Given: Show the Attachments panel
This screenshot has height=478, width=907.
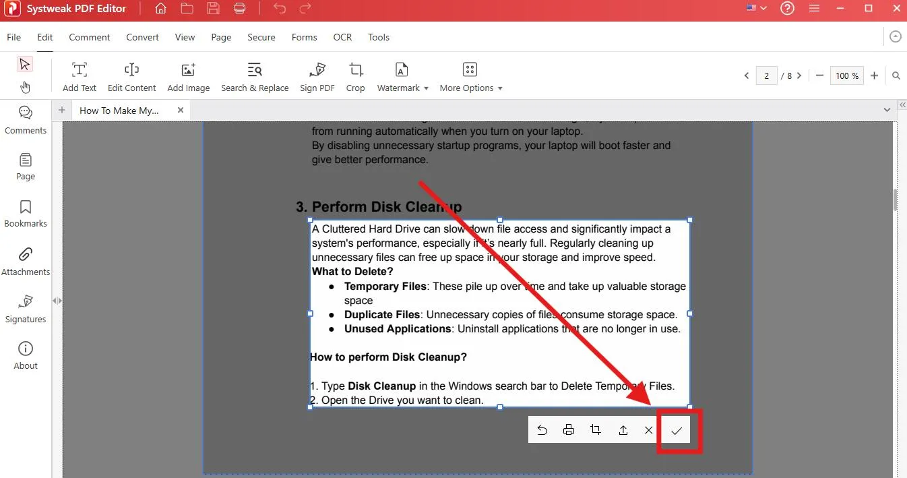Looking at the screenshot, I should tap(25, 262).
